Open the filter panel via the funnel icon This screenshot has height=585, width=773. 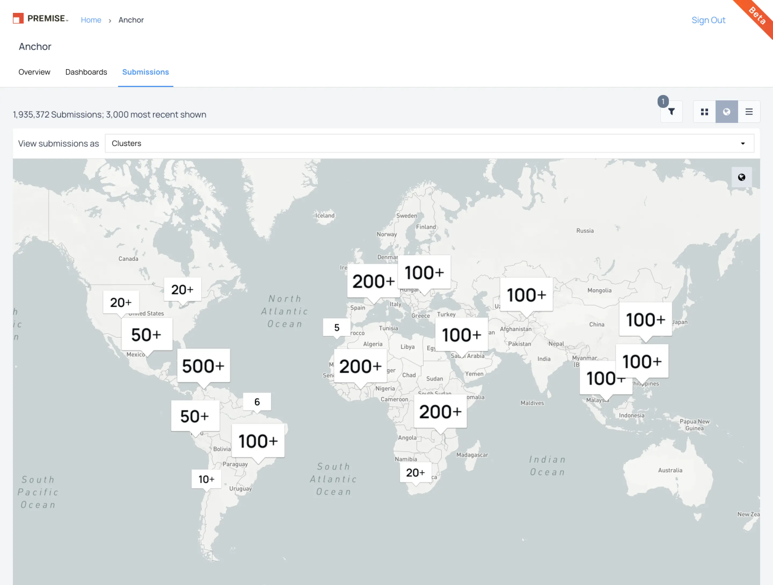point(671,111)
